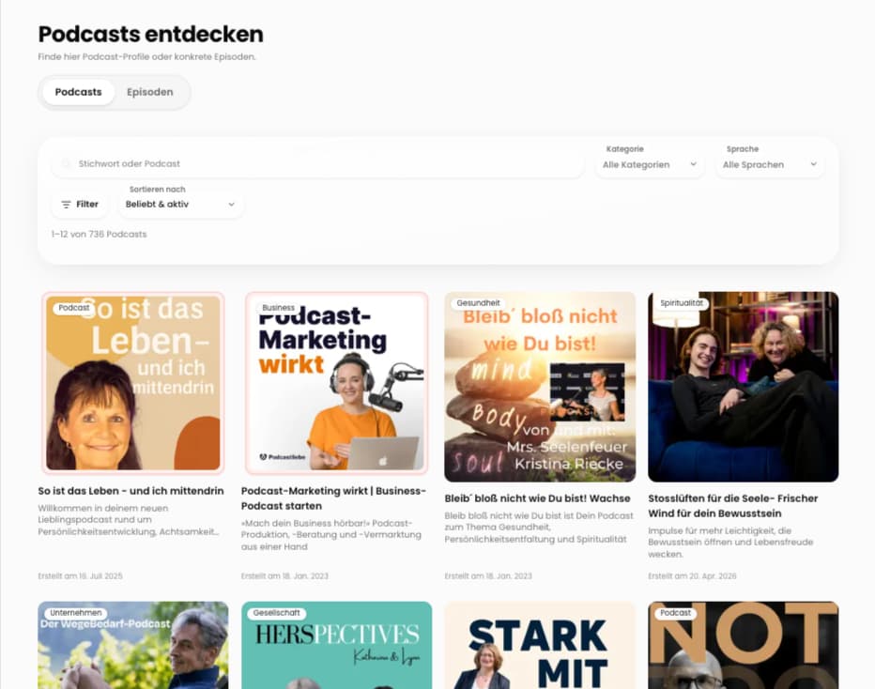Screen dimensions: 875x689
Task: Click the Gesellschaft category tag
Action: [276, 613]
